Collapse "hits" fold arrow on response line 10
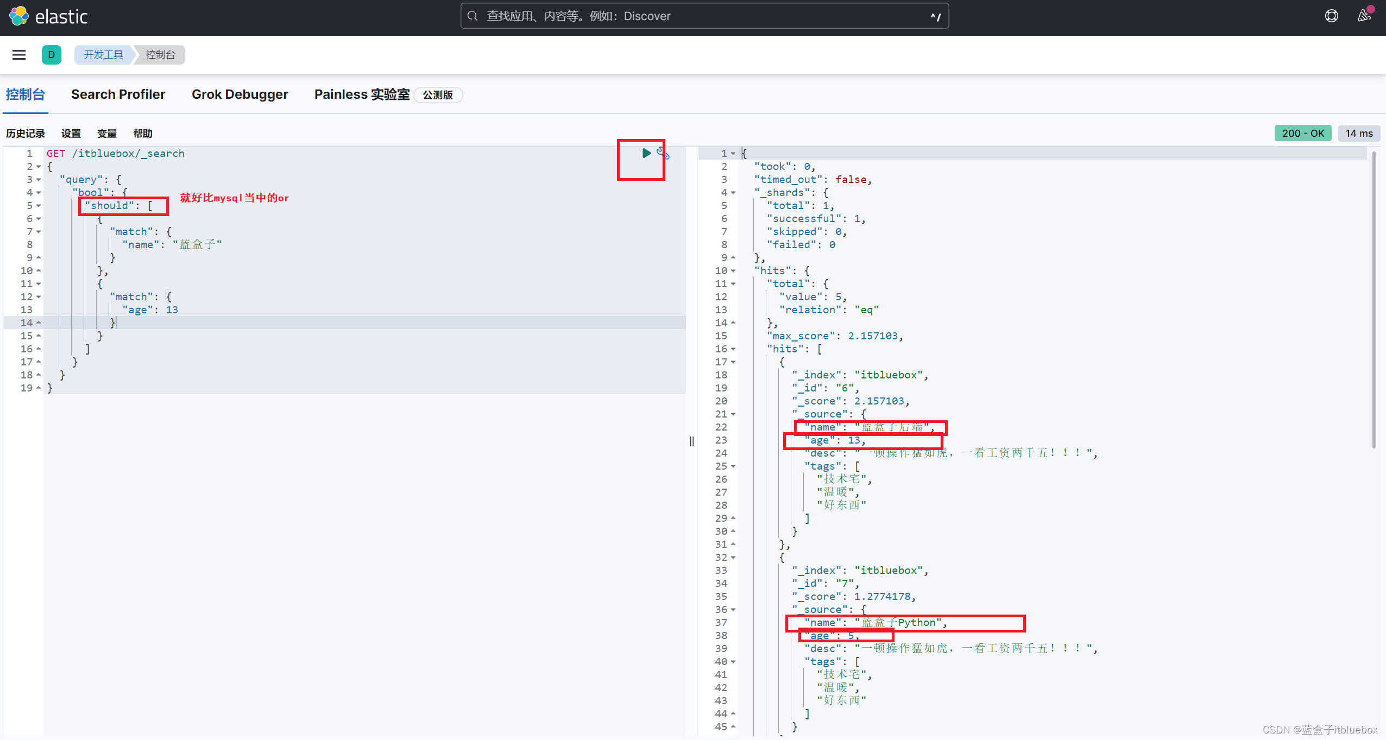The image size is (1386, 740). pos(733,271)
